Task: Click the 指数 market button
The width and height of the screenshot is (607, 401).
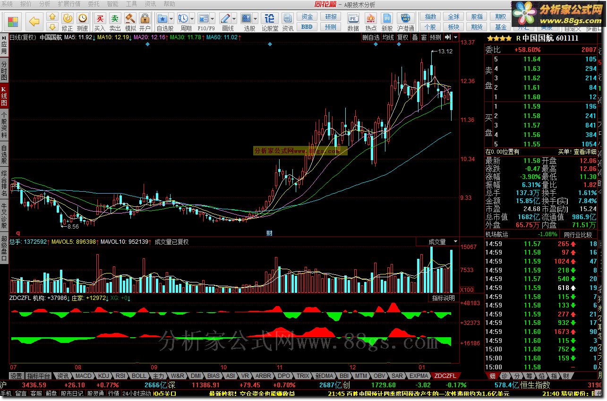Action: (430, 17)
